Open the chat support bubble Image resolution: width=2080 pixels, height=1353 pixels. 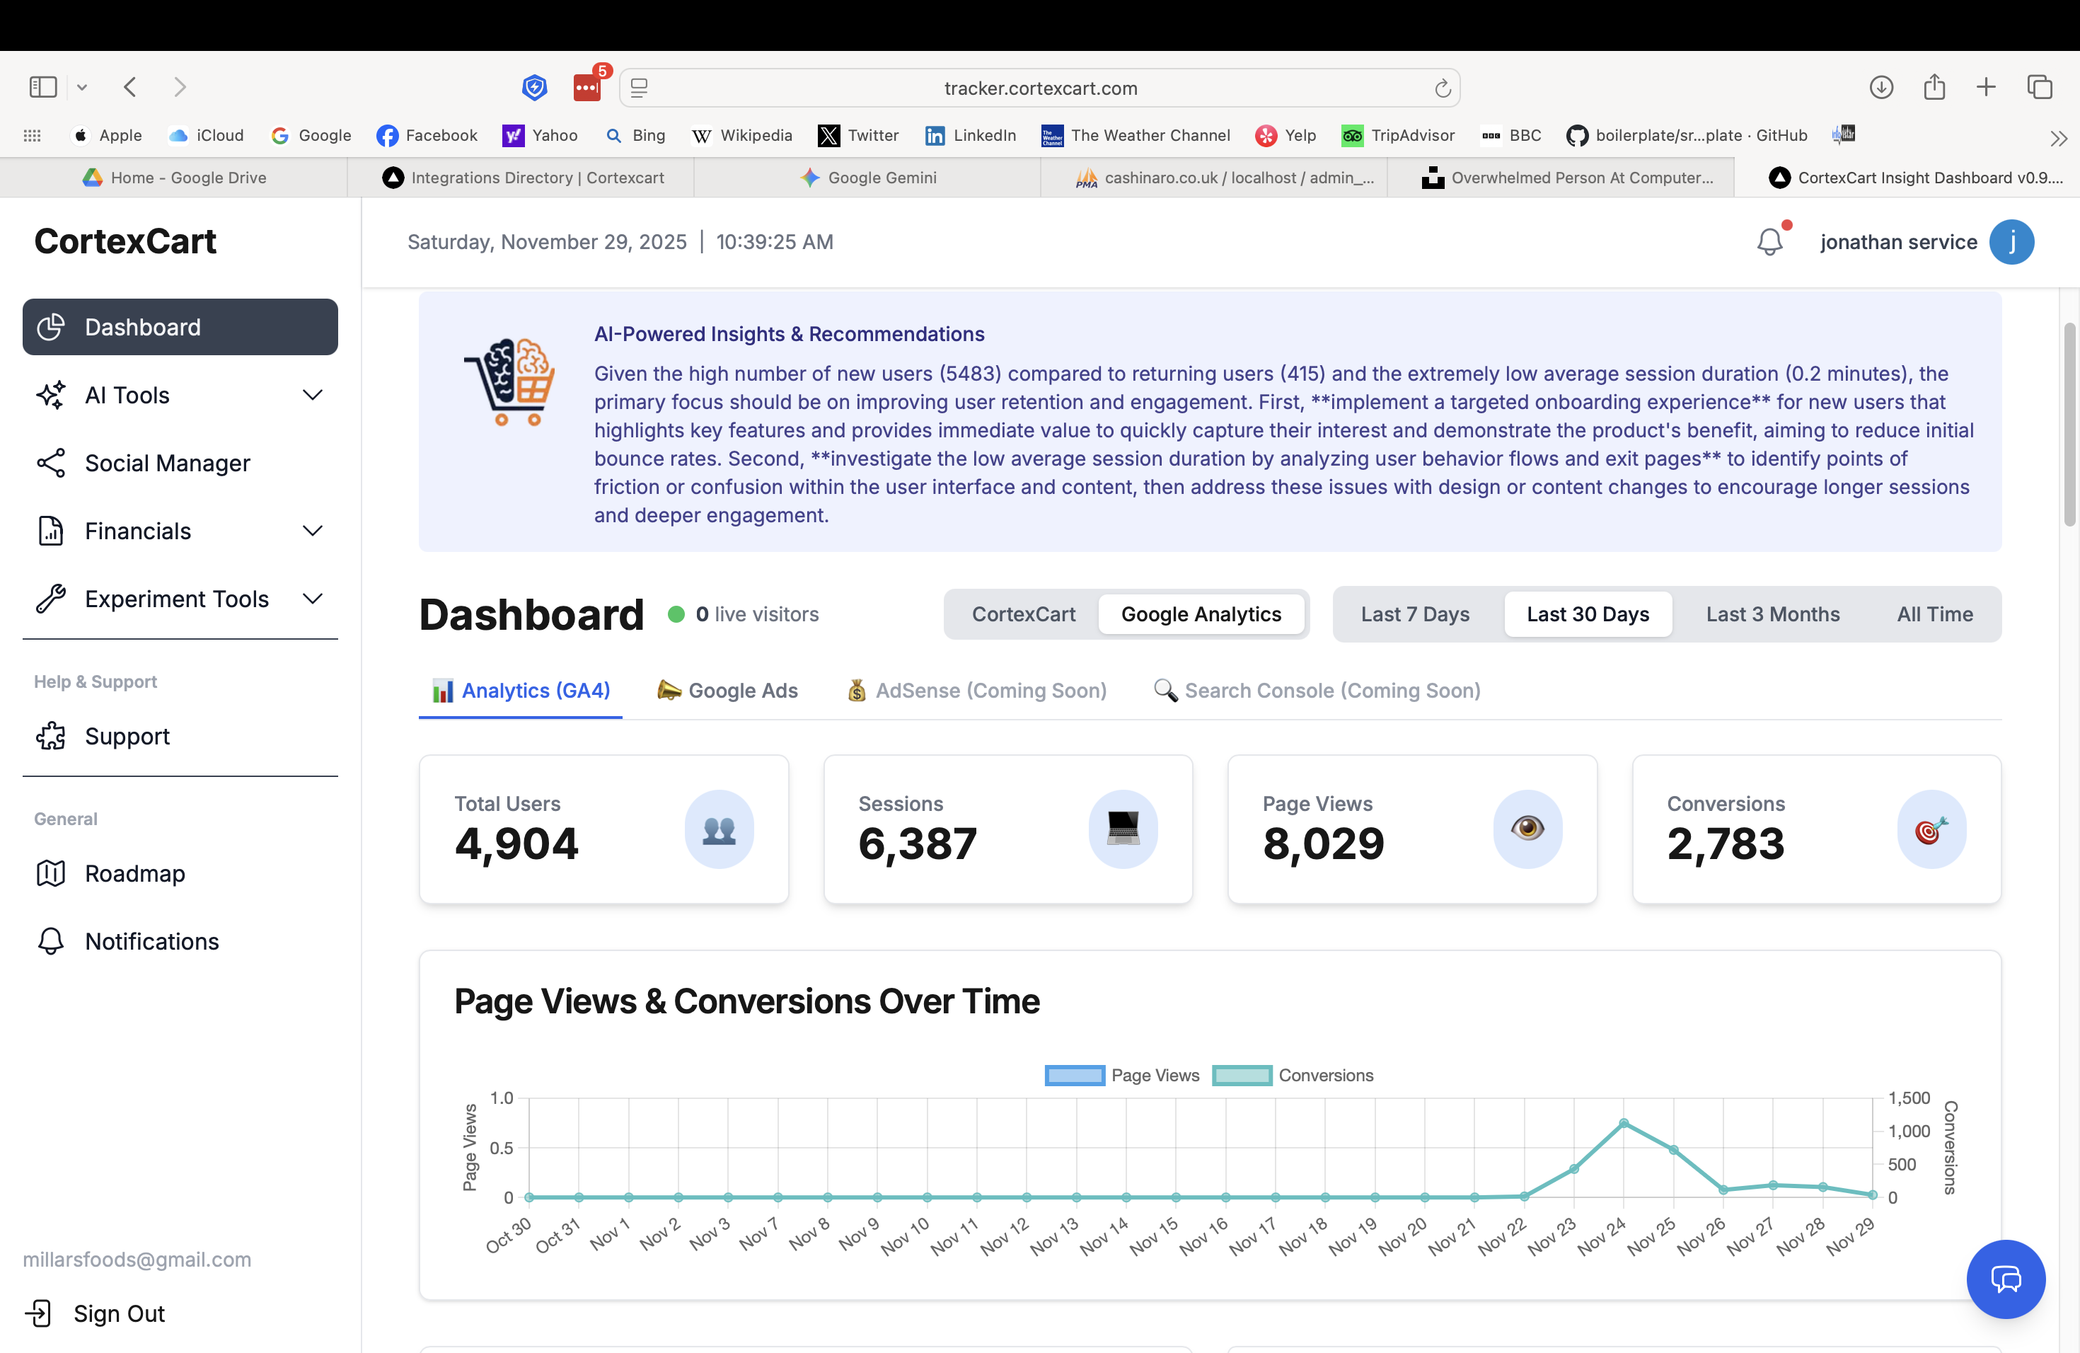(x=2005, y=1279)
